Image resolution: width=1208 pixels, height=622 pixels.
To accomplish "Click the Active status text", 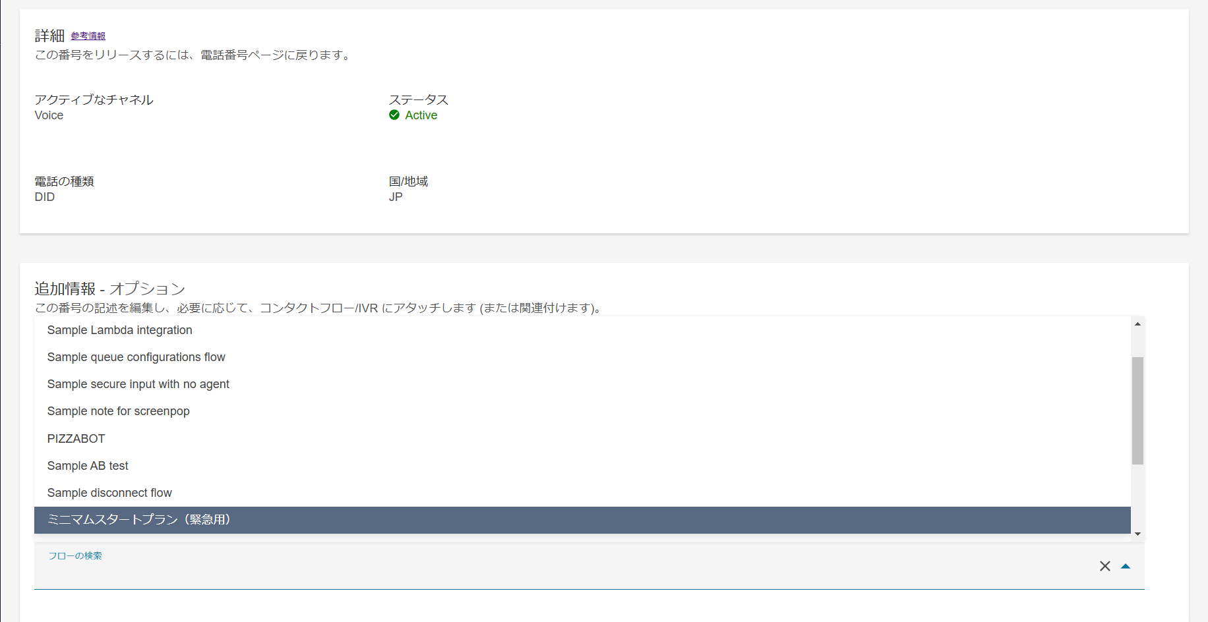I will 421,115.
